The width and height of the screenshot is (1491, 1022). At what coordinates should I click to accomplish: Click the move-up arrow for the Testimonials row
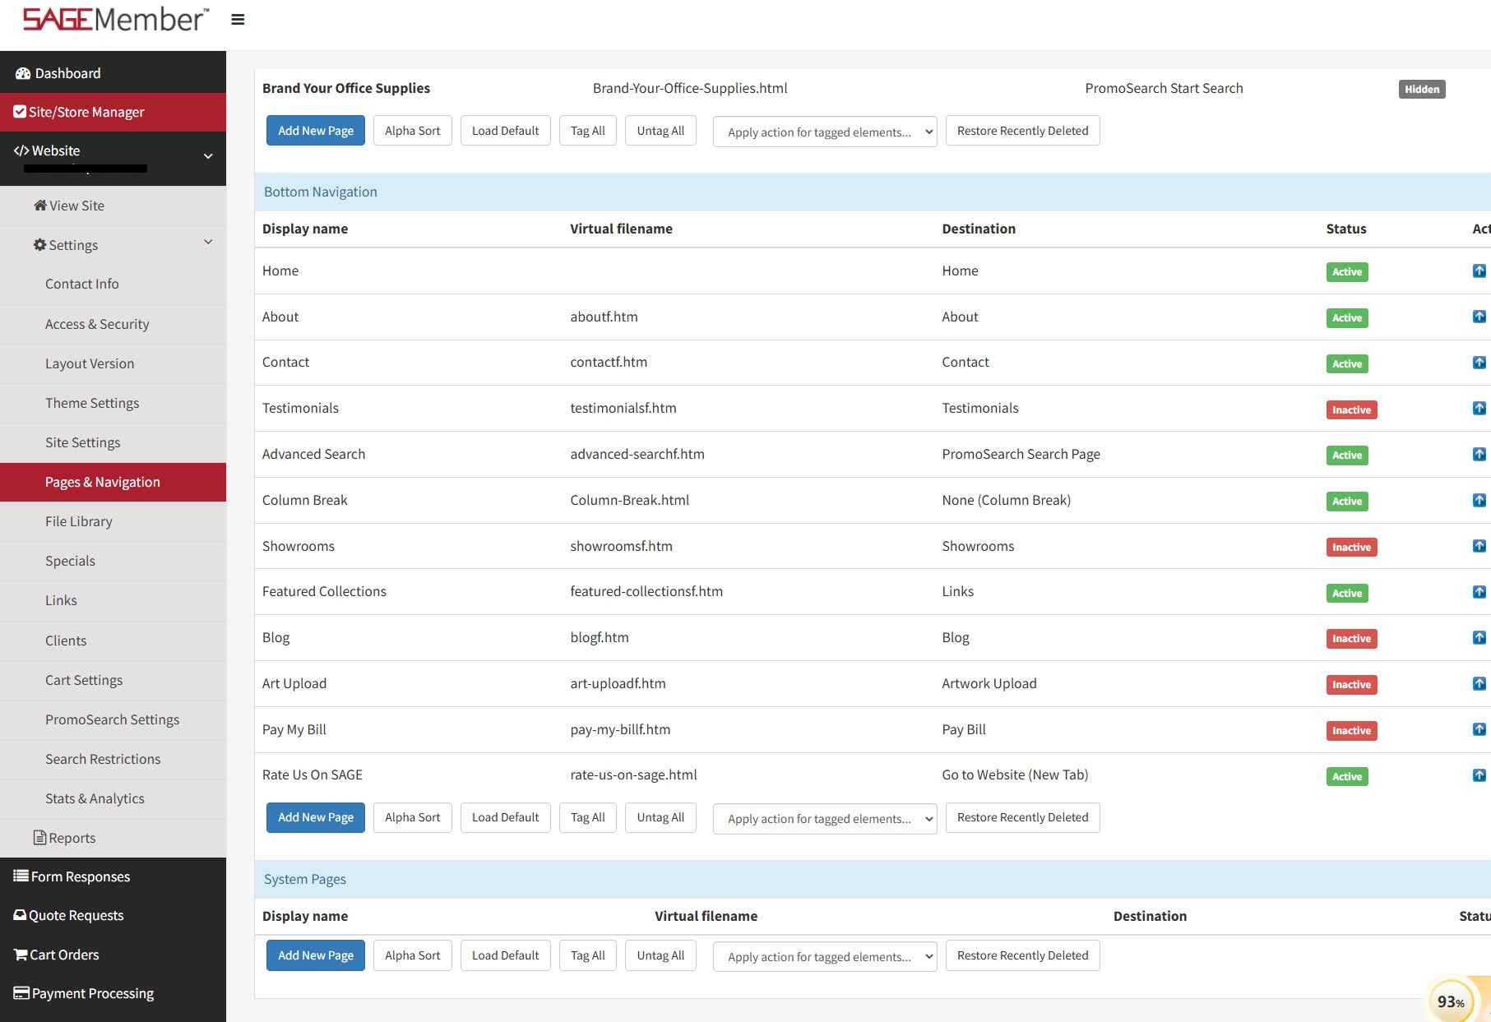[x=1479, y=408]
